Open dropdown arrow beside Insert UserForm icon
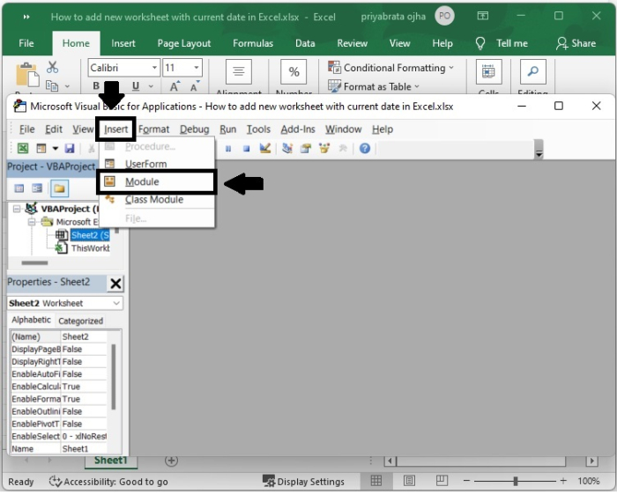The width and height of the screenshot is (617, 494). [55, 148]
